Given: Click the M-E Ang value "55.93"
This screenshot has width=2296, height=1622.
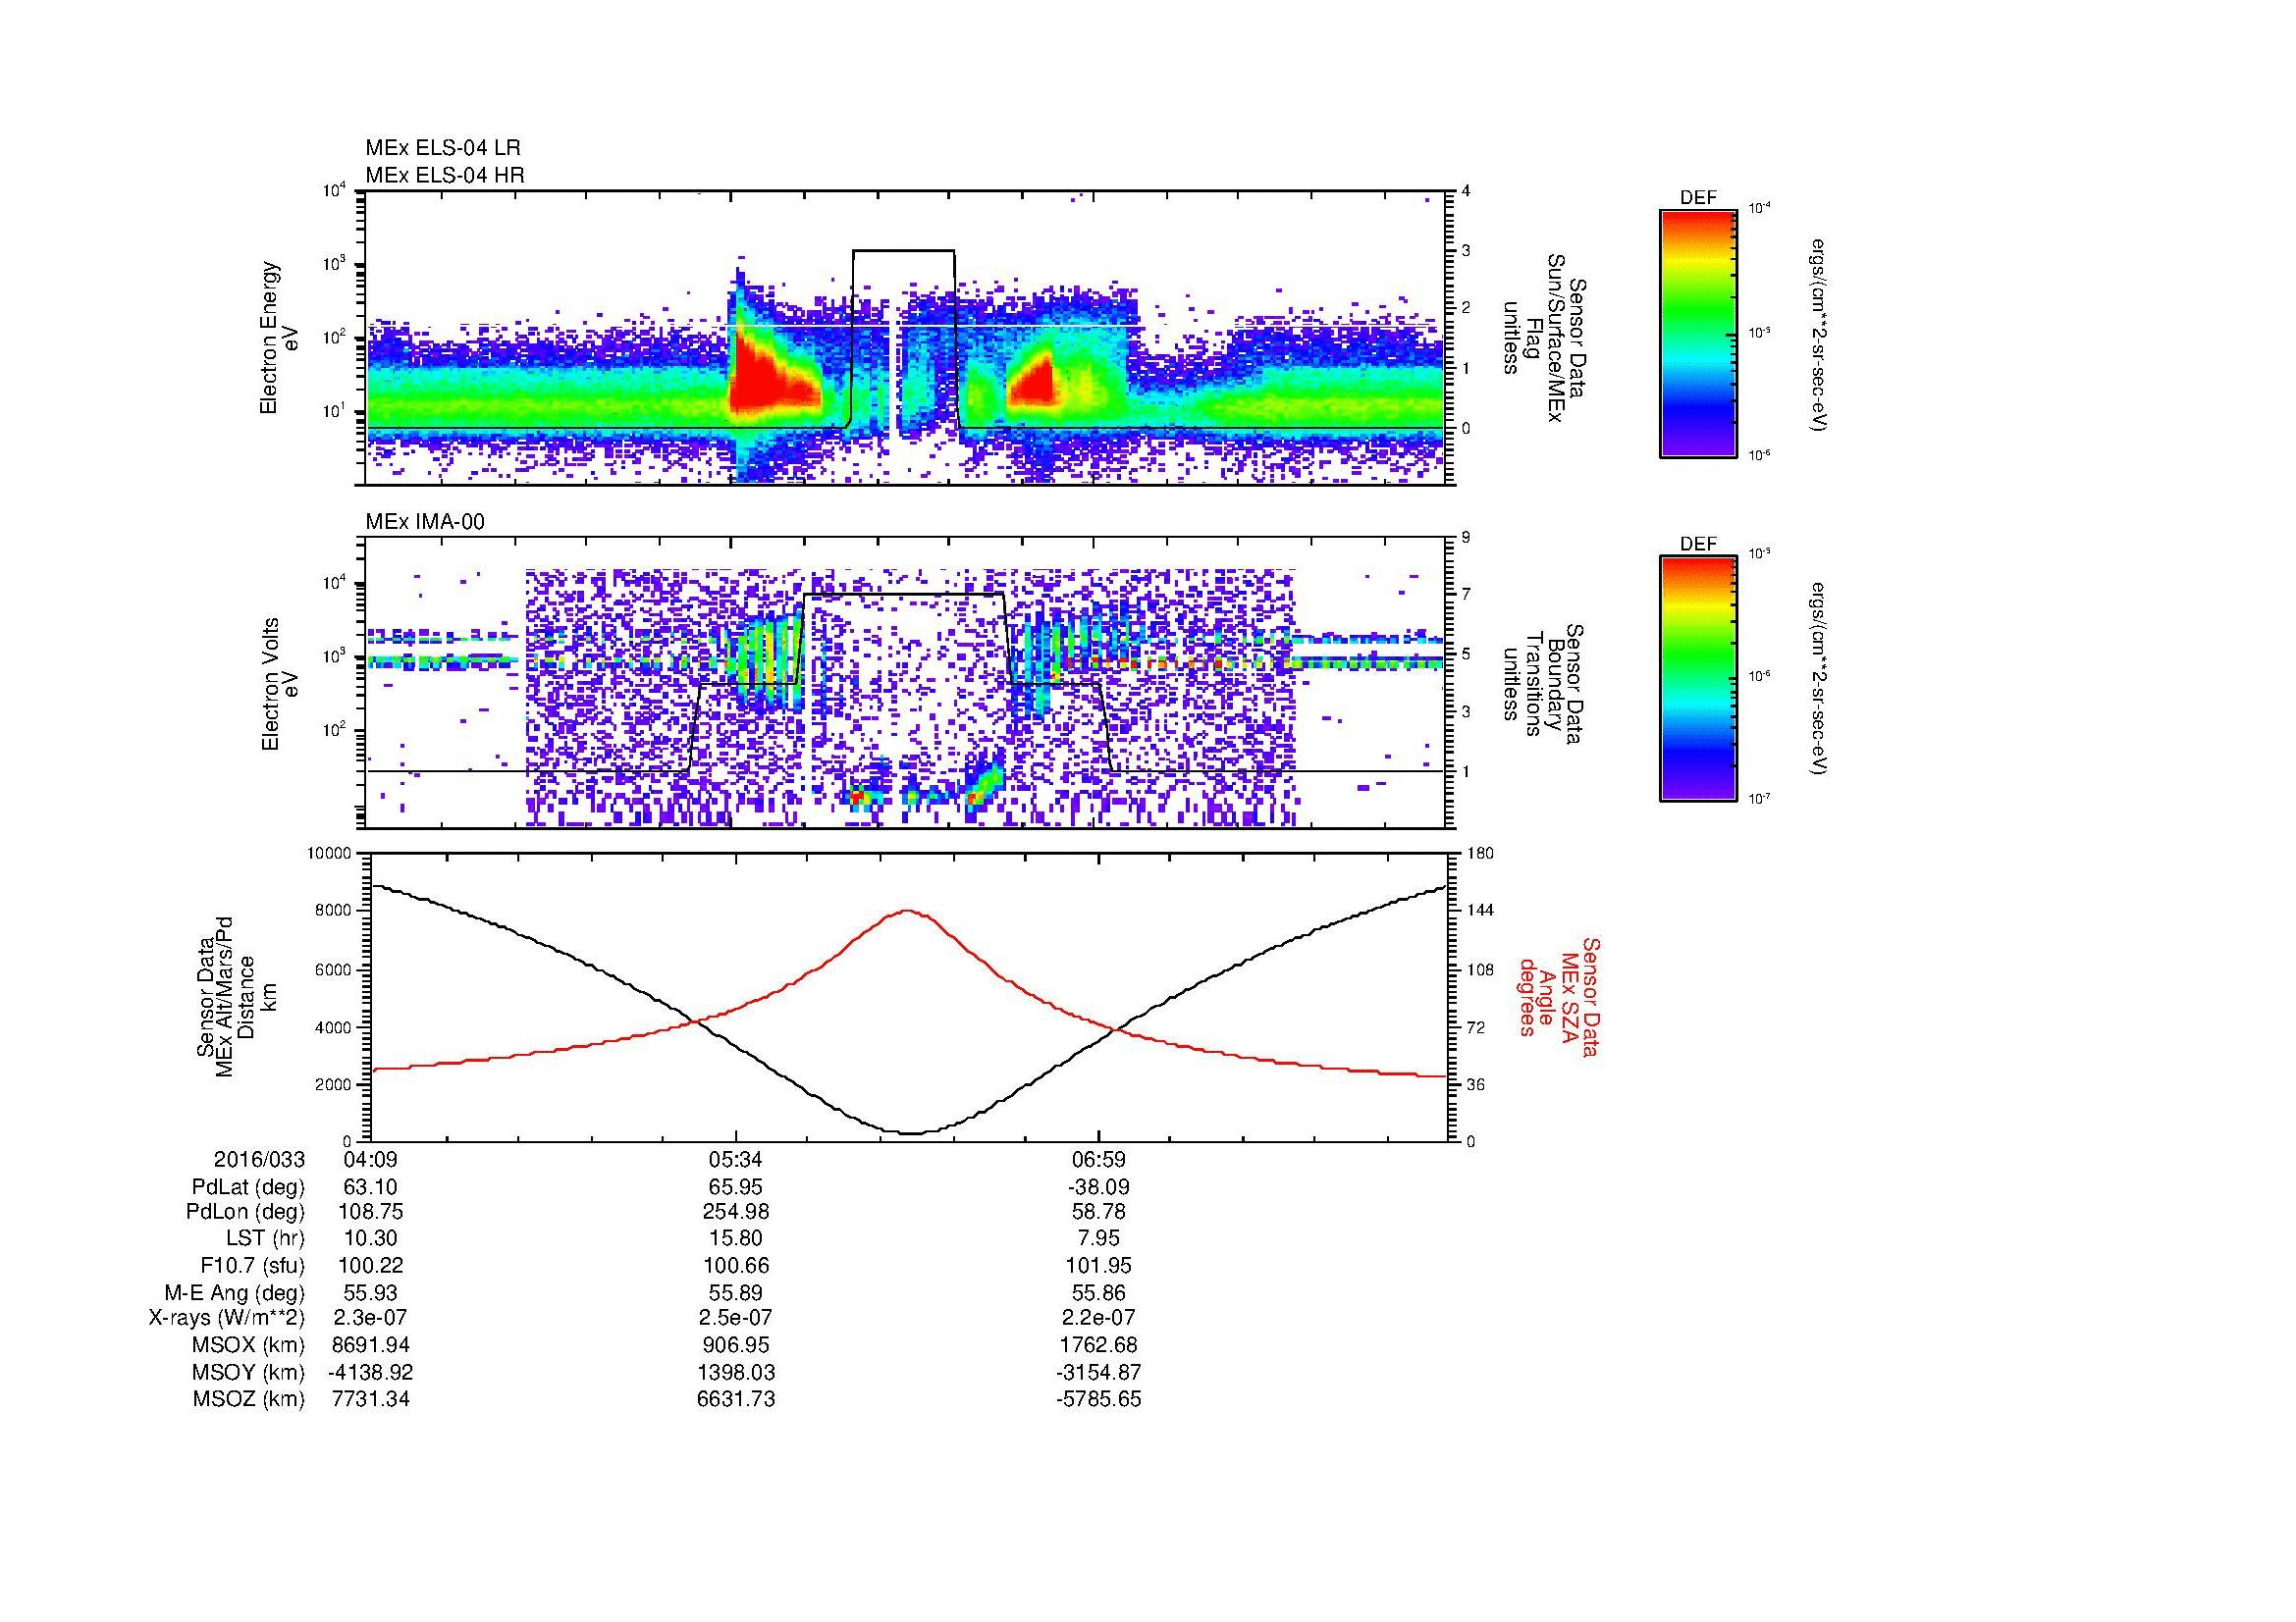Looking at the screenshot, I should tap(370, 1292).
